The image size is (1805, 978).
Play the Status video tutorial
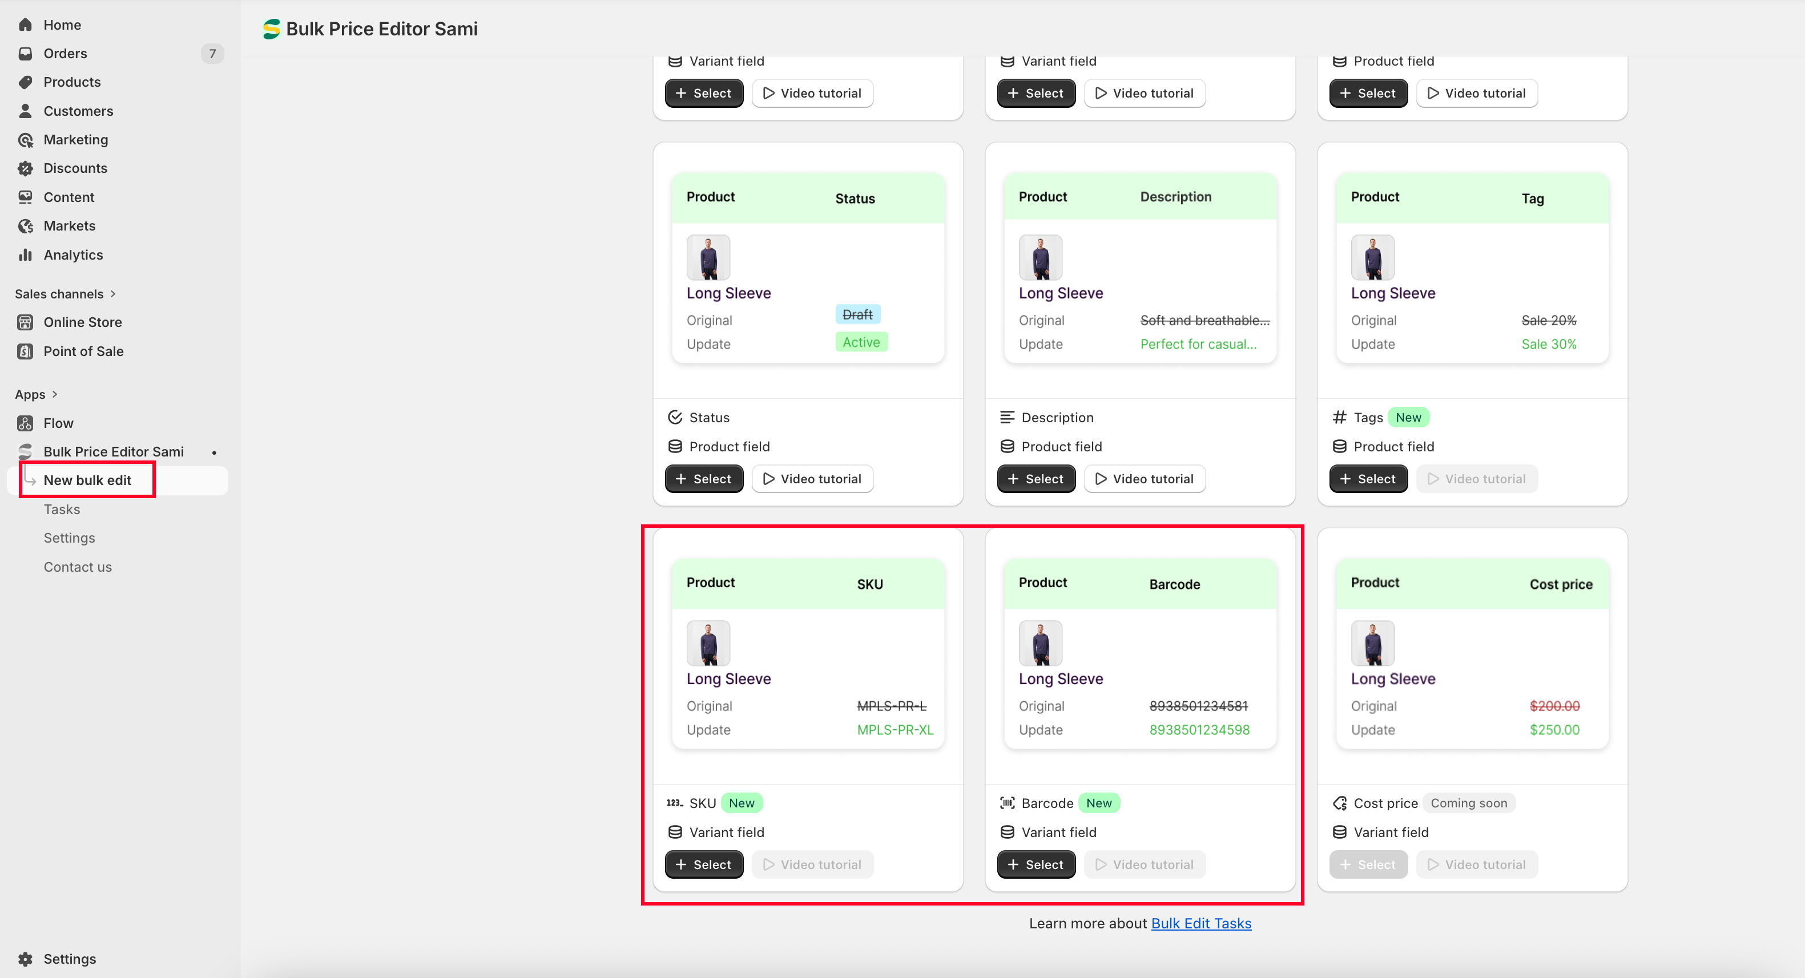click(812, 479)
